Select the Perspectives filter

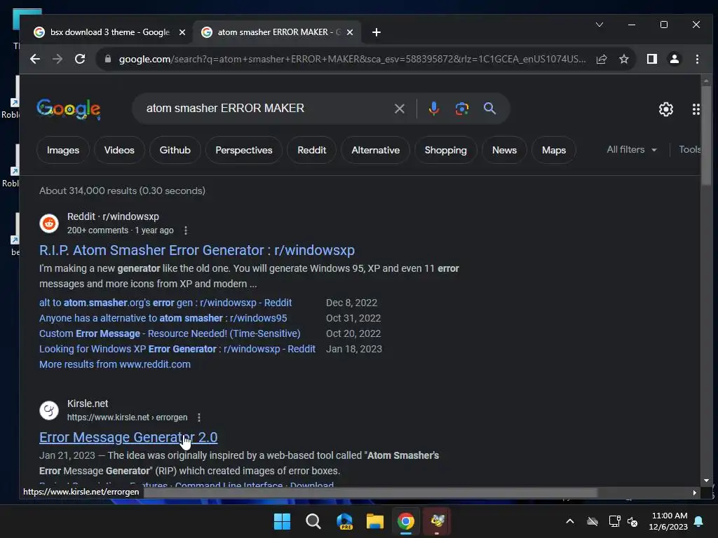[243, 150]
